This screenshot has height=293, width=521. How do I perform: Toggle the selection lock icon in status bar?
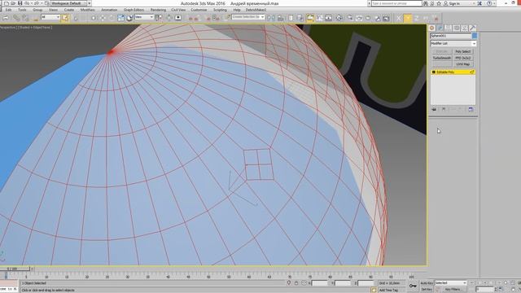pyautogui.click(x=296, y=283)
